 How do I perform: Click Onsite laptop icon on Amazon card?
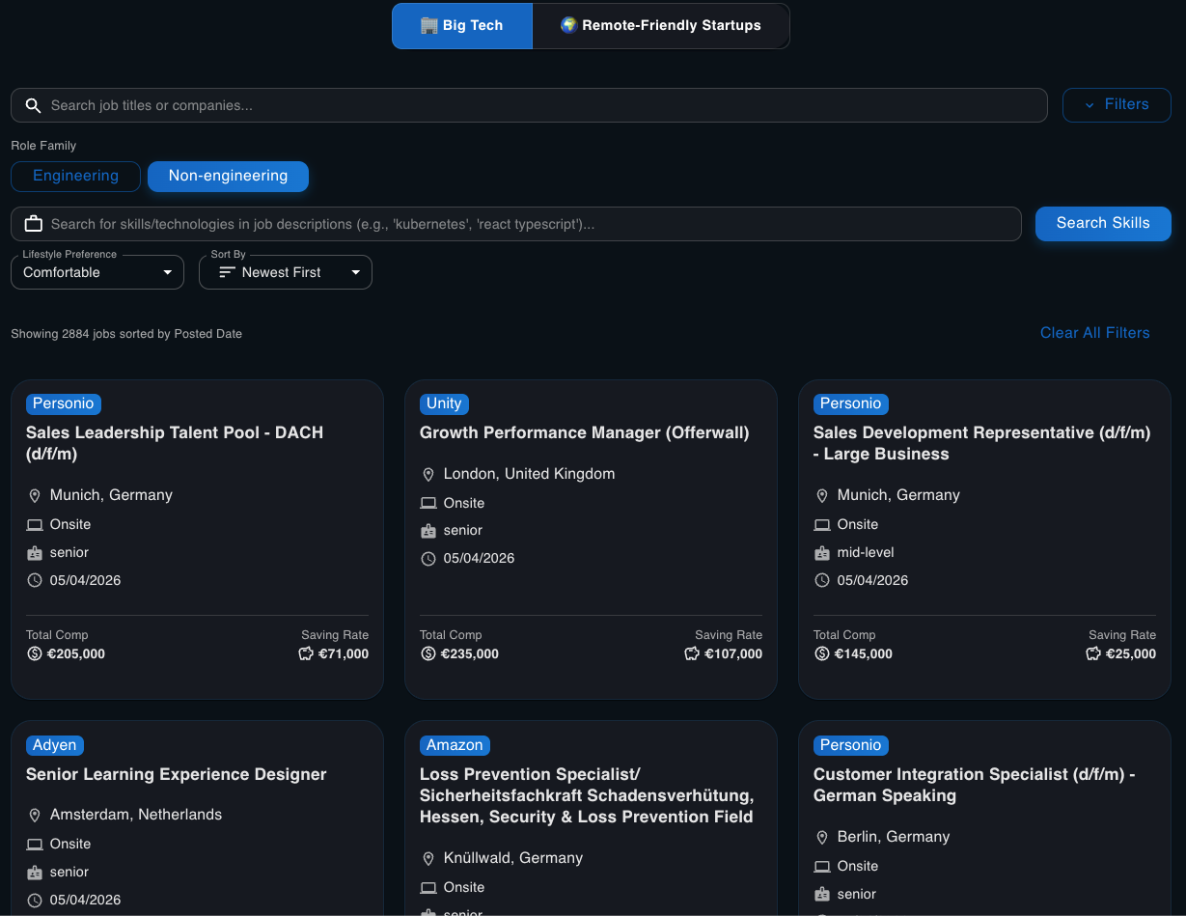pyautogui.click(x=428, y=887)
